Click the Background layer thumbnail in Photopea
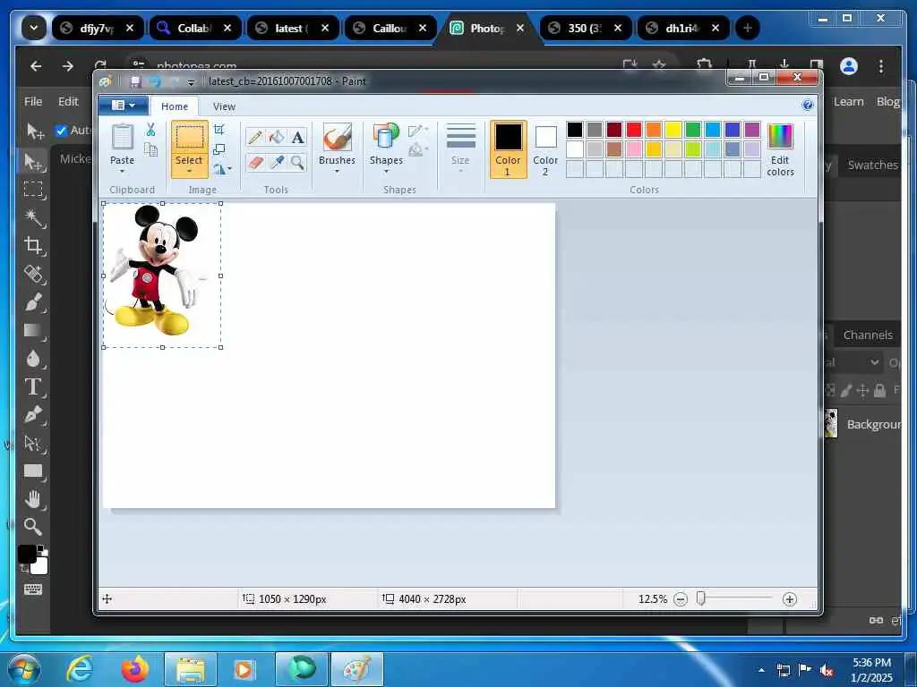Image resolution: width=917 pixels, height=687 pixels. 830,423
